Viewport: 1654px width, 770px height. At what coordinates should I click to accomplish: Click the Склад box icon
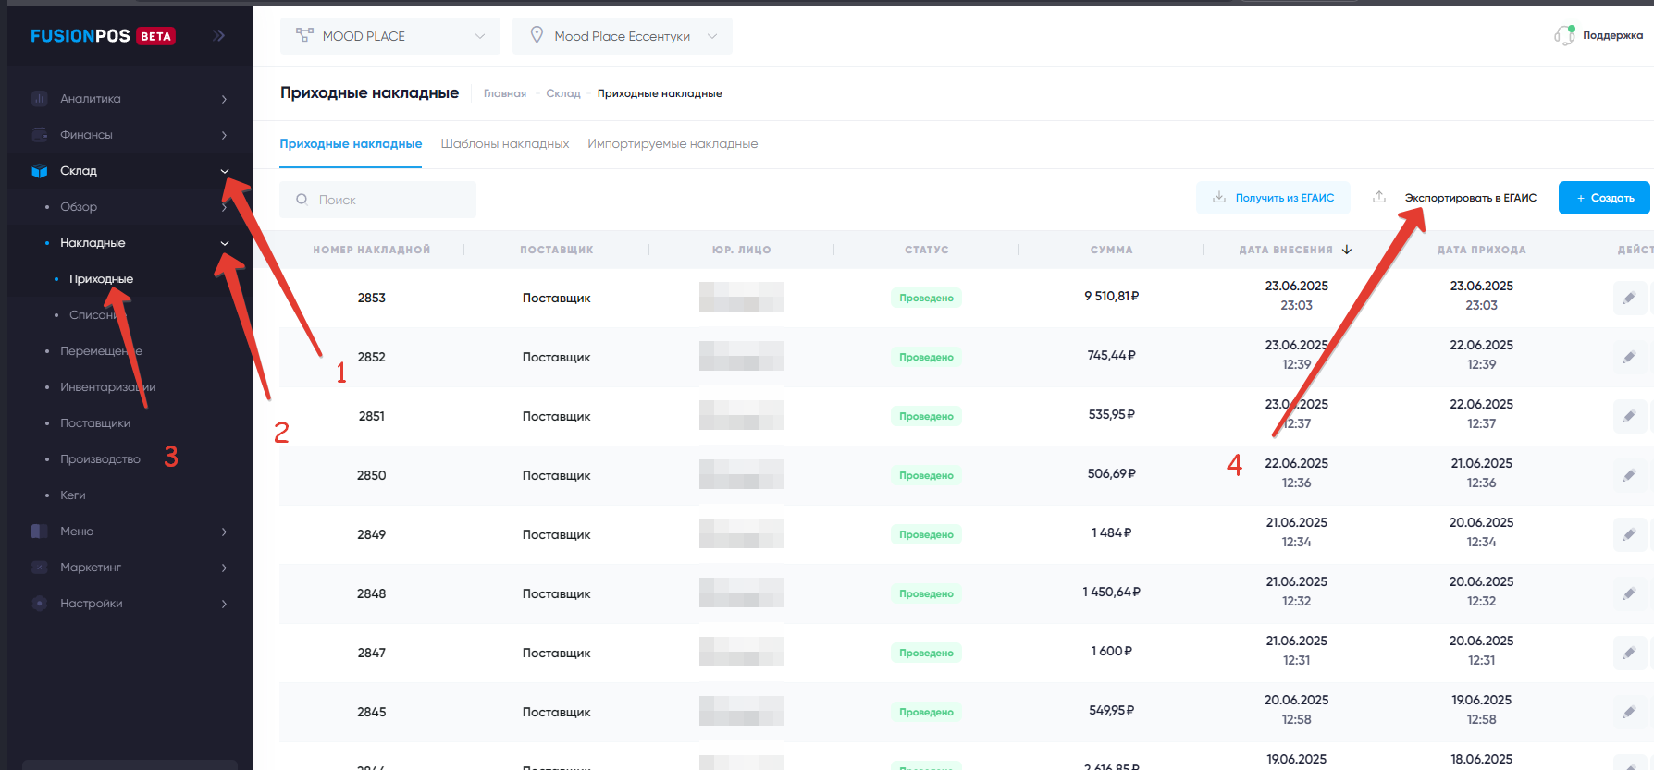pyautogui.click(x=39, y=171)
